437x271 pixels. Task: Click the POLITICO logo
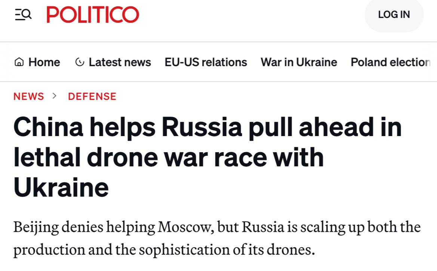point(93,15)
